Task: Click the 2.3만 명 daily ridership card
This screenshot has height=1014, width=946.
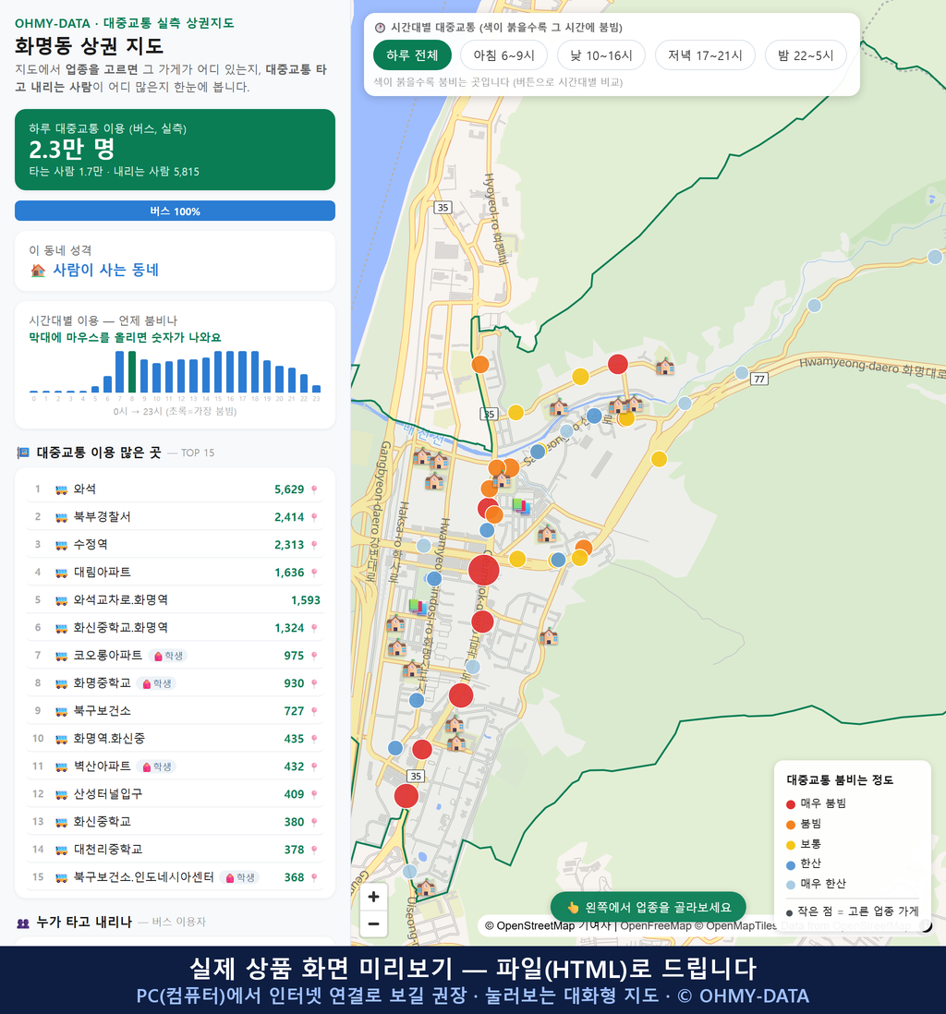Action: [175, 150]
